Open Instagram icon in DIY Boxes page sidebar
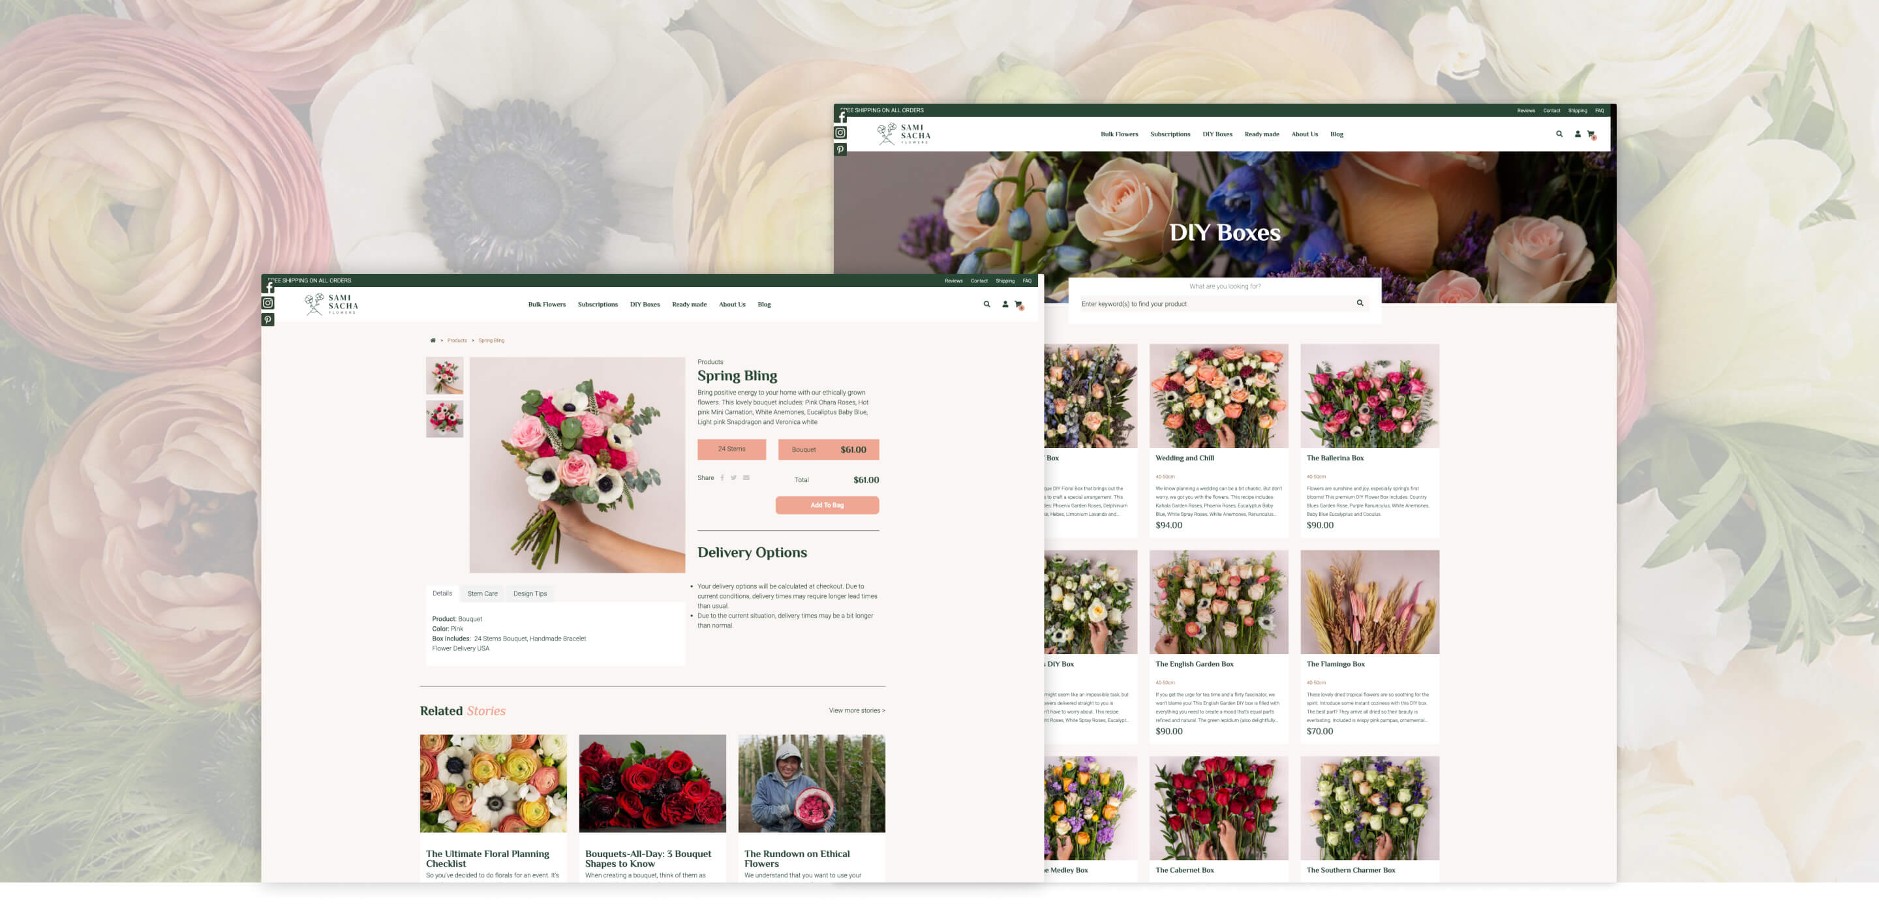1879x904 pixels. pos(840,132)
